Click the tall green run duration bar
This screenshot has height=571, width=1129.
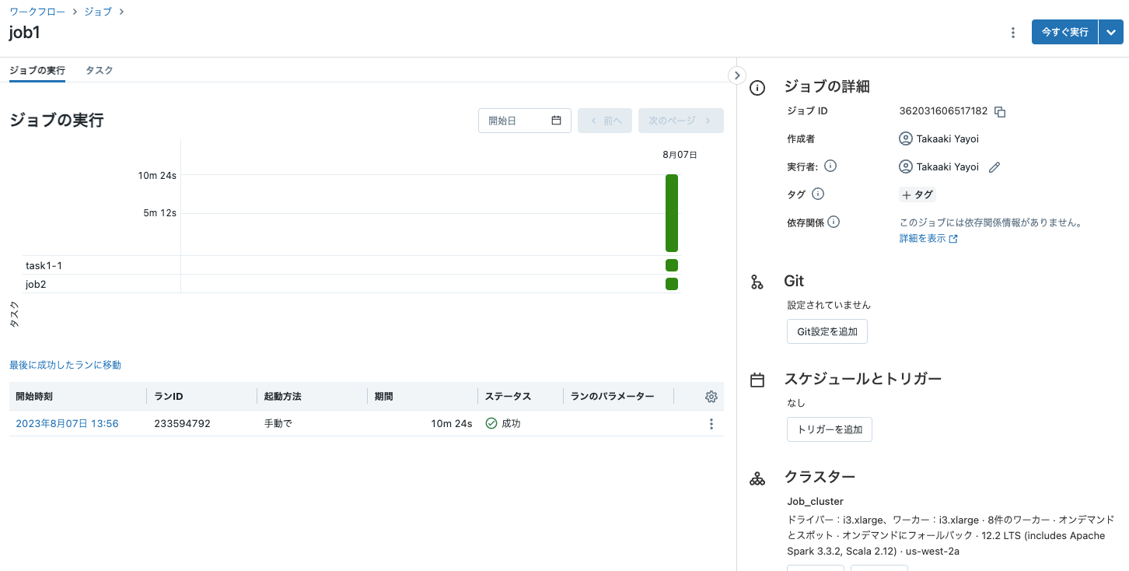click(672, 213)
